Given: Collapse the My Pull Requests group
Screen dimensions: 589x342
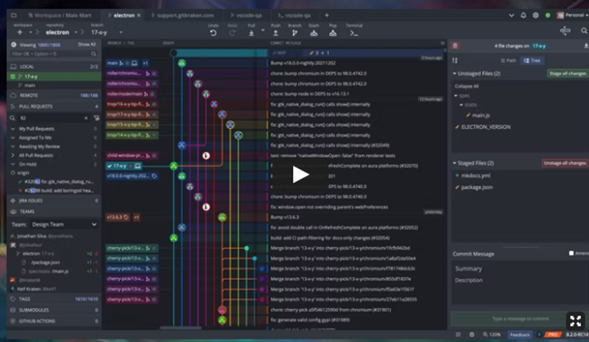Looking at the screenshot, I should 12,129.
